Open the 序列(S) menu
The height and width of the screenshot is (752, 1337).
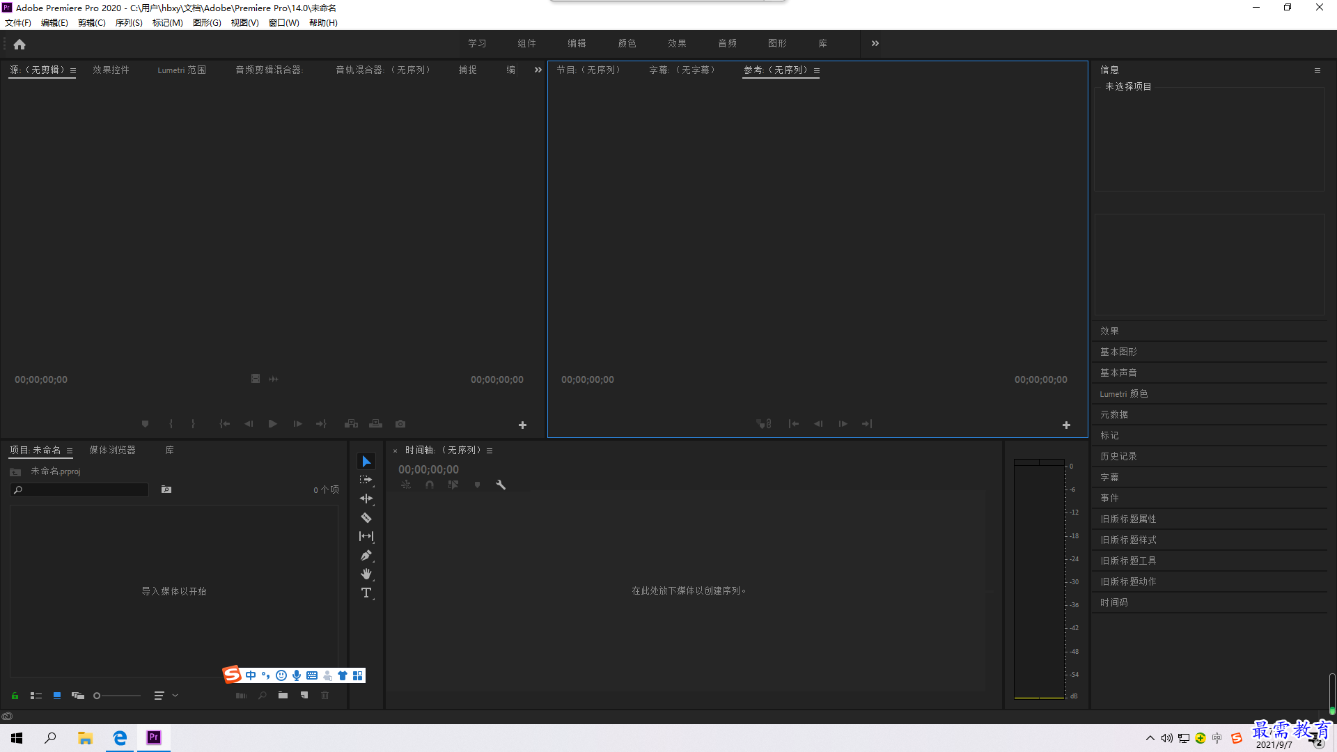click(x=129, y=23)
